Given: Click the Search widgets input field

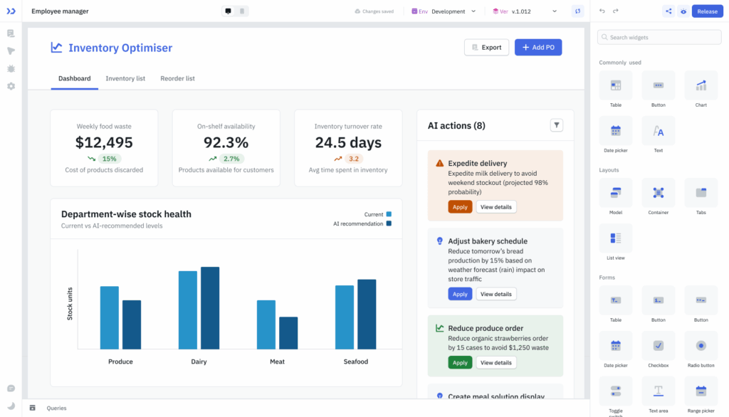Looking at the screenshot, I should [659, 36].
